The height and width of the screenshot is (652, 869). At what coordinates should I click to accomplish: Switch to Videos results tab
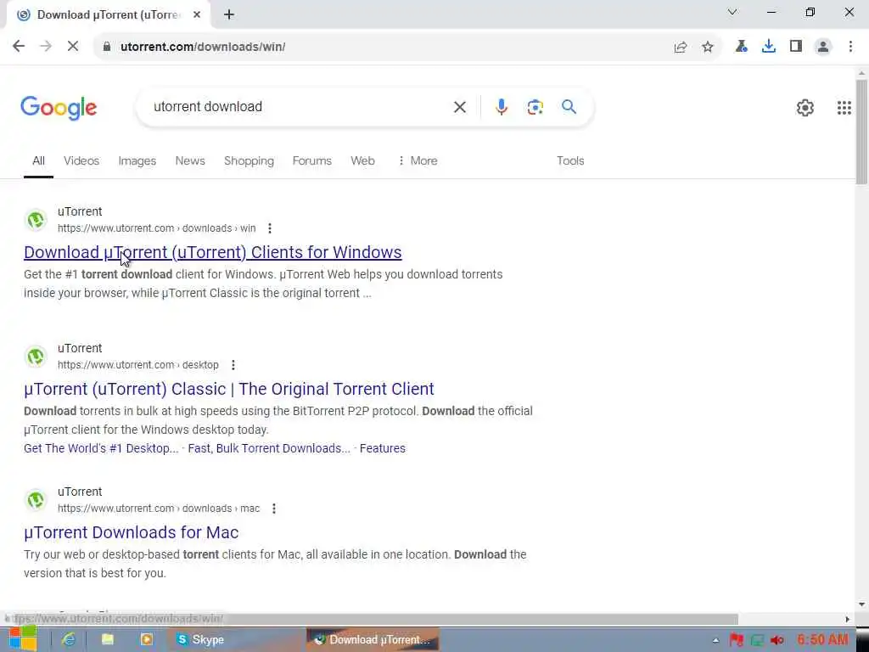tap(81, 160)
